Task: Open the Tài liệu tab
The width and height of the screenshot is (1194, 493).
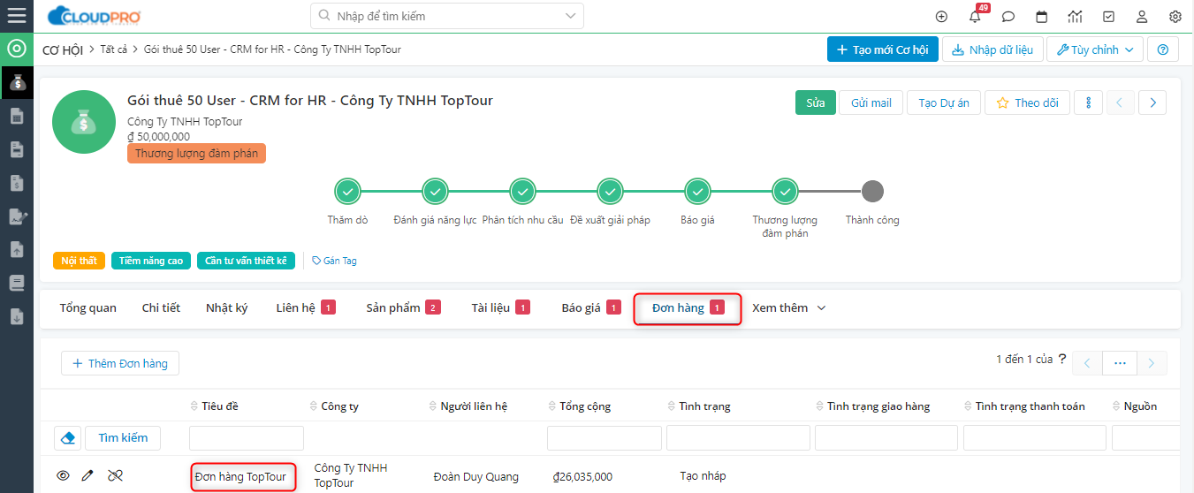Action: (x=500, y=307)
